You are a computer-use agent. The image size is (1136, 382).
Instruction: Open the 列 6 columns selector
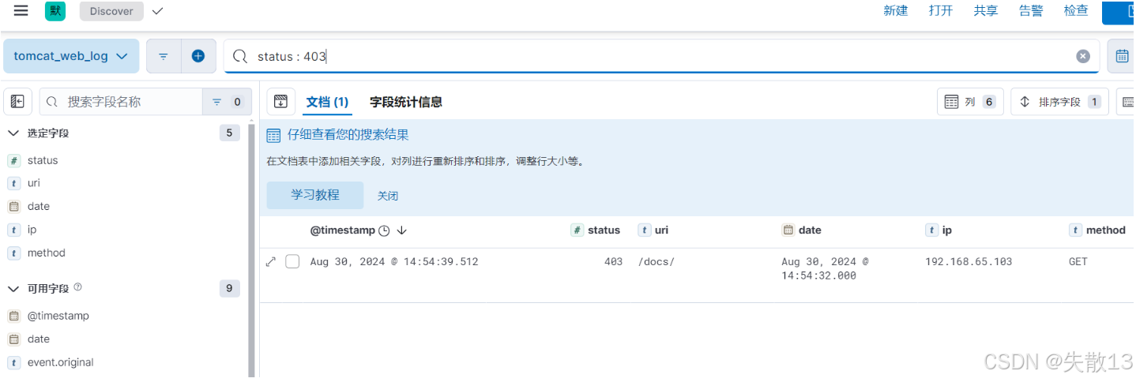970,102
